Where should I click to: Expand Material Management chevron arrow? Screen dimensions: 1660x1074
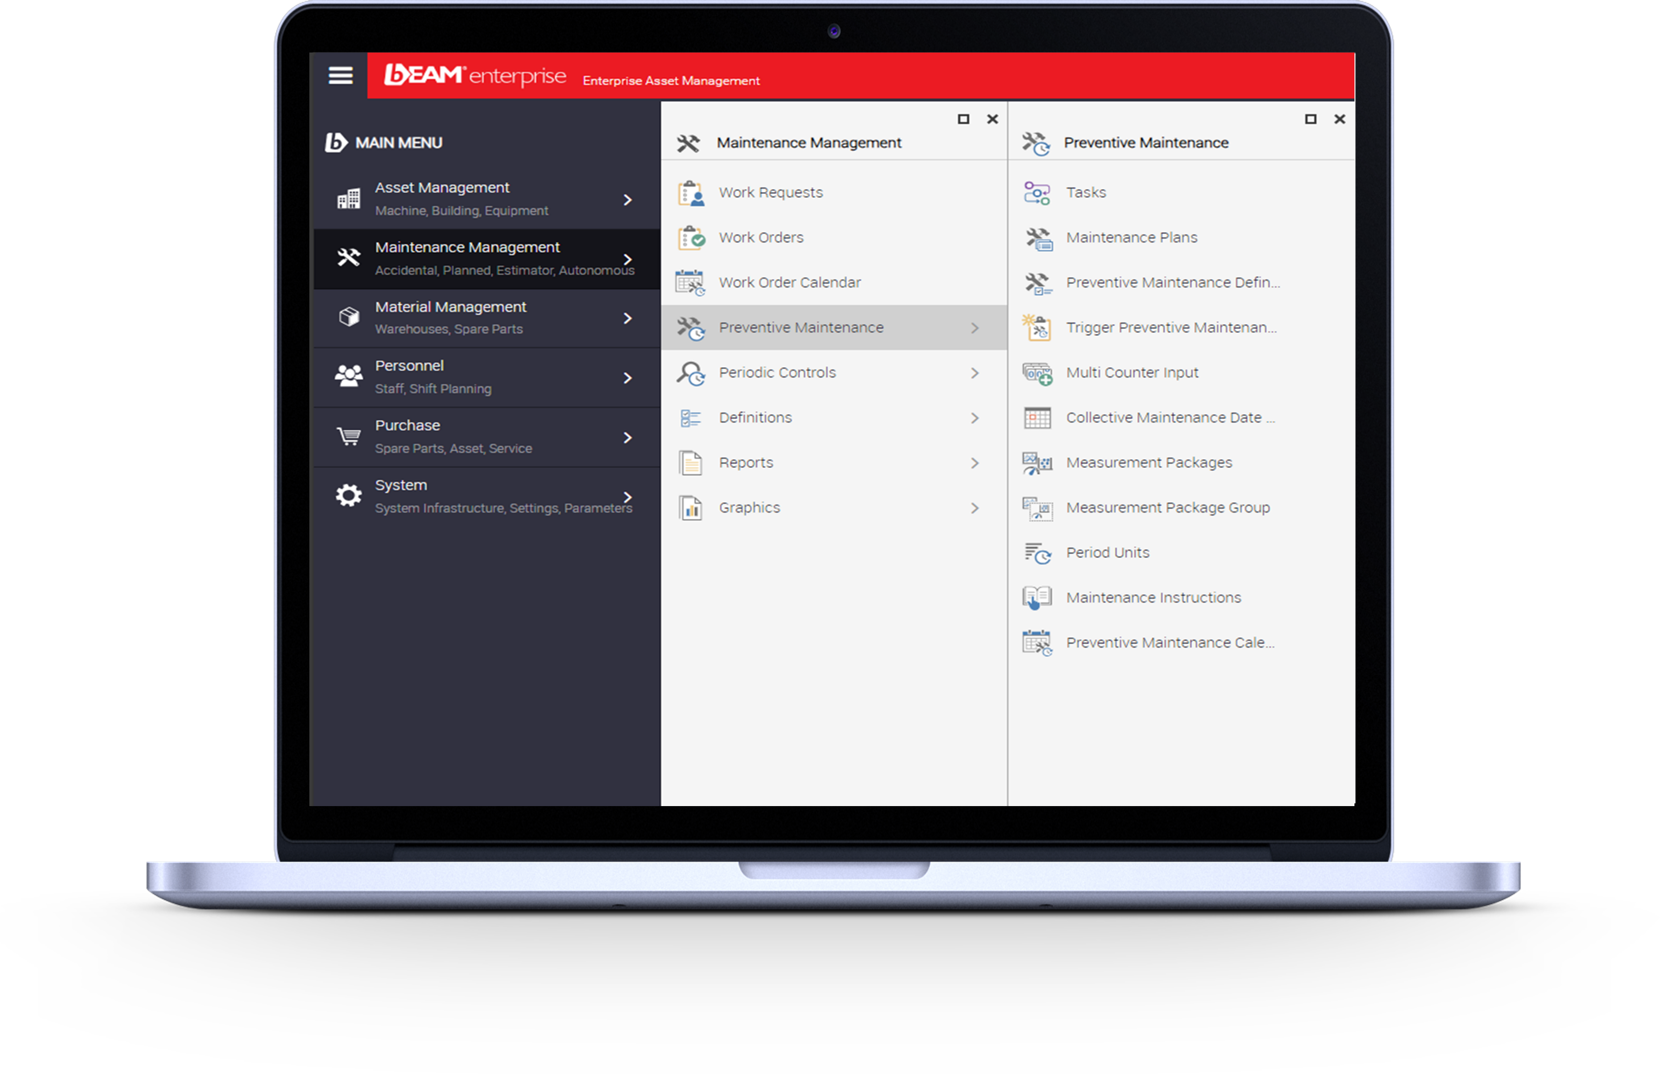click(x=627, y=318)
